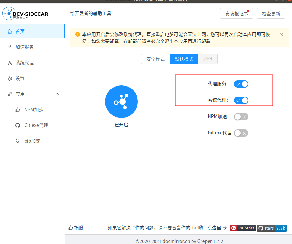Click the 已开启 status label
292x244 pixels.
pyautogui.click(x=121, y=125)
